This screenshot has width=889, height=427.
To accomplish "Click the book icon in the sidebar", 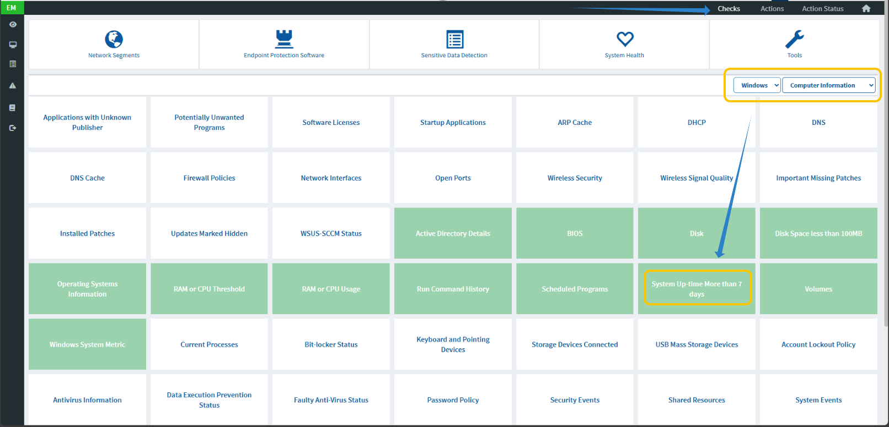I will click(x=13, y=108).
